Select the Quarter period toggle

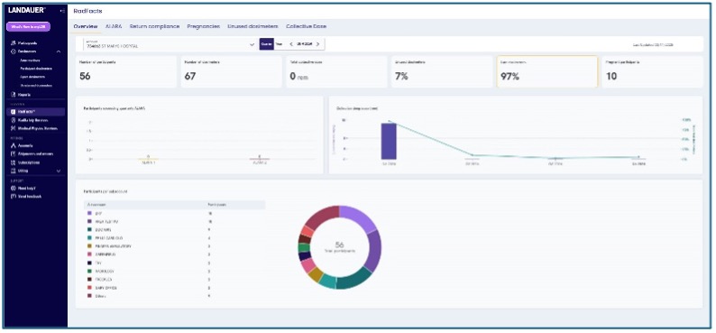[266, 44]
